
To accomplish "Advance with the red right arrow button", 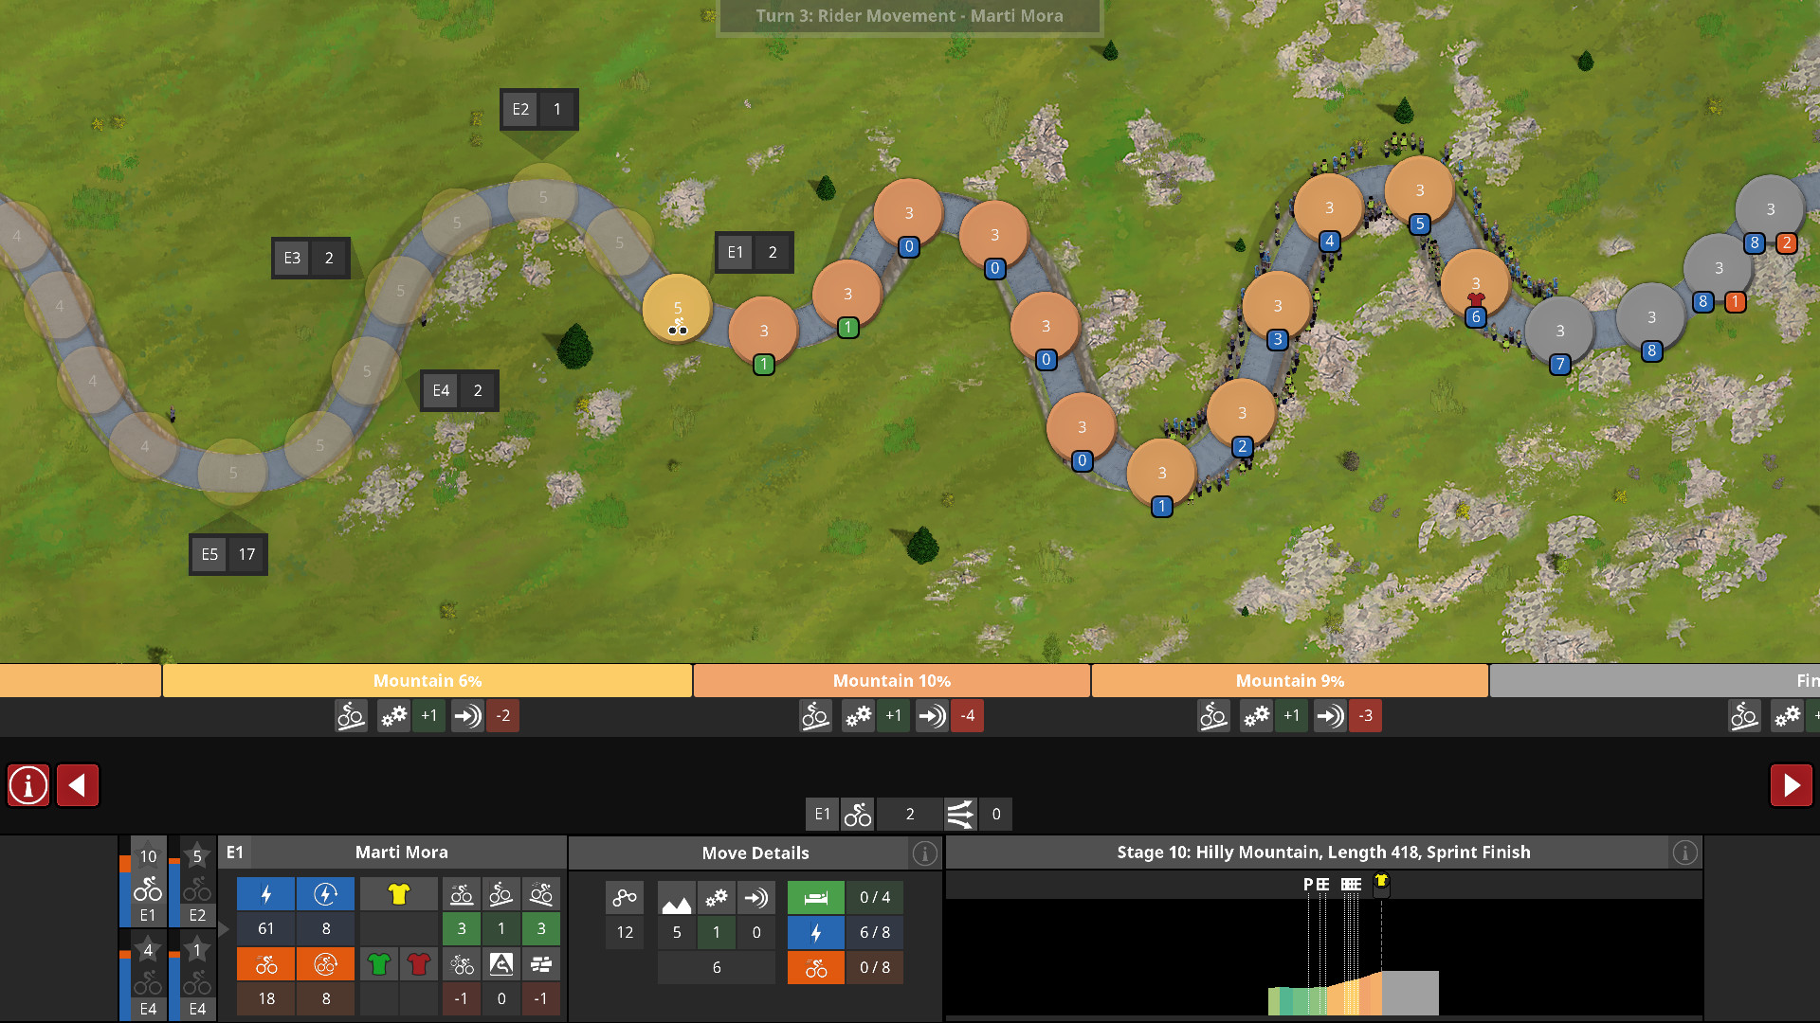I will (x=1791, y=785).
